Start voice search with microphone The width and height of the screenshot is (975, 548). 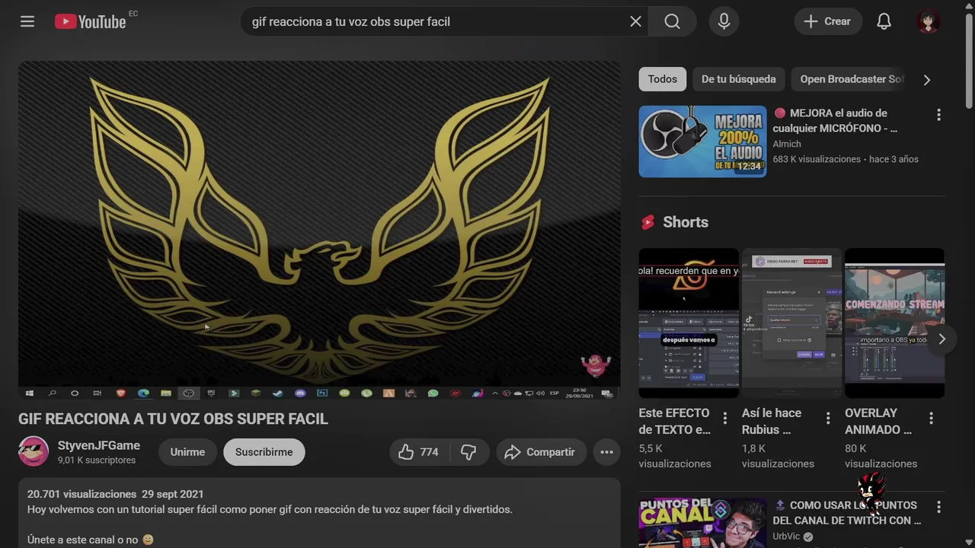[724, 21]
